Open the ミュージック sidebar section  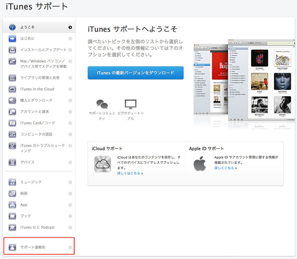tap(39, 182)
